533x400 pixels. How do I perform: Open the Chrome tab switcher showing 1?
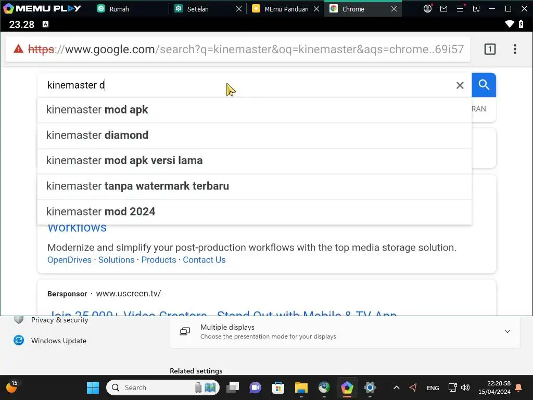[489, 49]
